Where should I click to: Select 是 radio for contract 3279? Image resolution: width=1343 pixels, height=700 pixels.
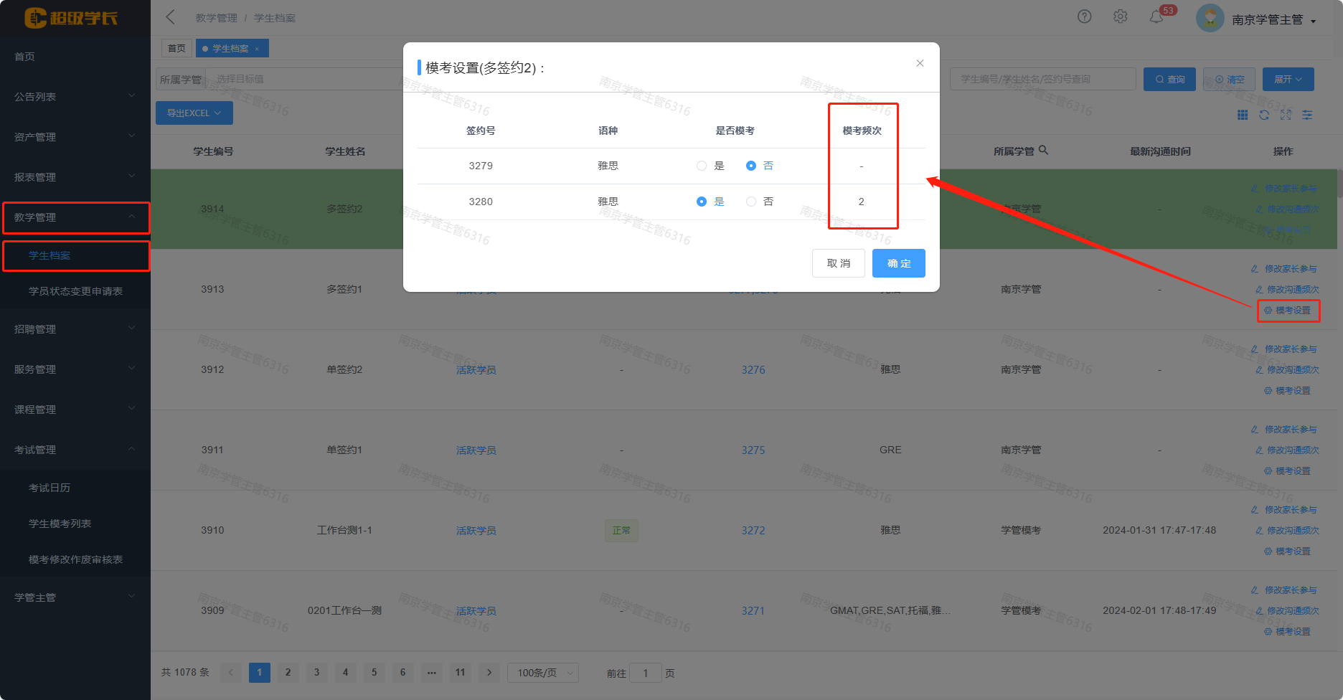[702, 166]
